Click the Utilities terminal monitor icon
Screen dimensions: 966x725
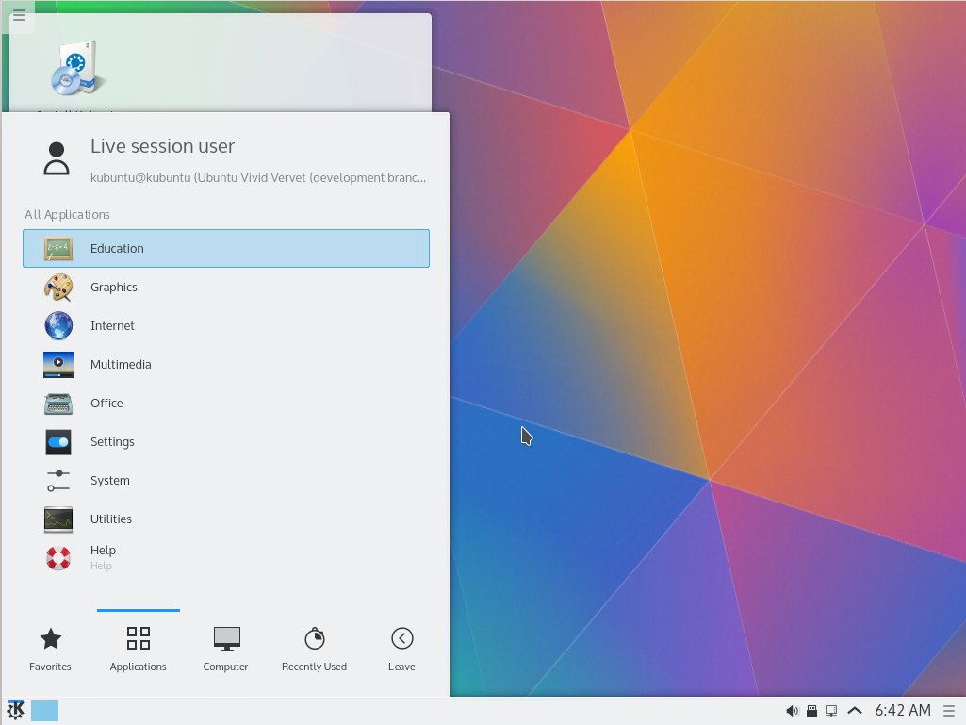[x=58, y=519]
